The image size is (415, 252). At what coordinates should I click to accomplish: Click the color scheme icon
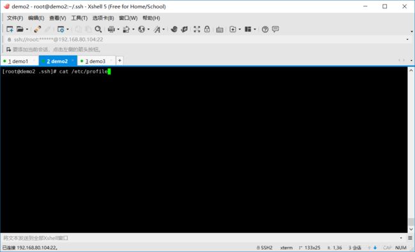[x=126, y=29]
